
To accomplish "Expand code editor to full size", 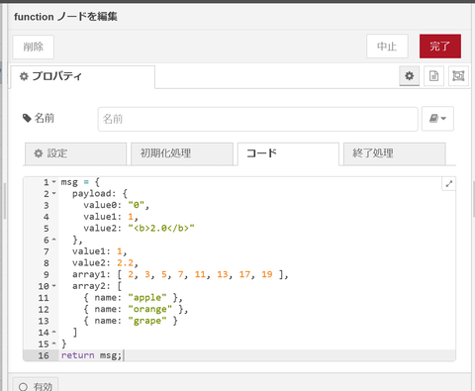I will click(x=448, y=184).
